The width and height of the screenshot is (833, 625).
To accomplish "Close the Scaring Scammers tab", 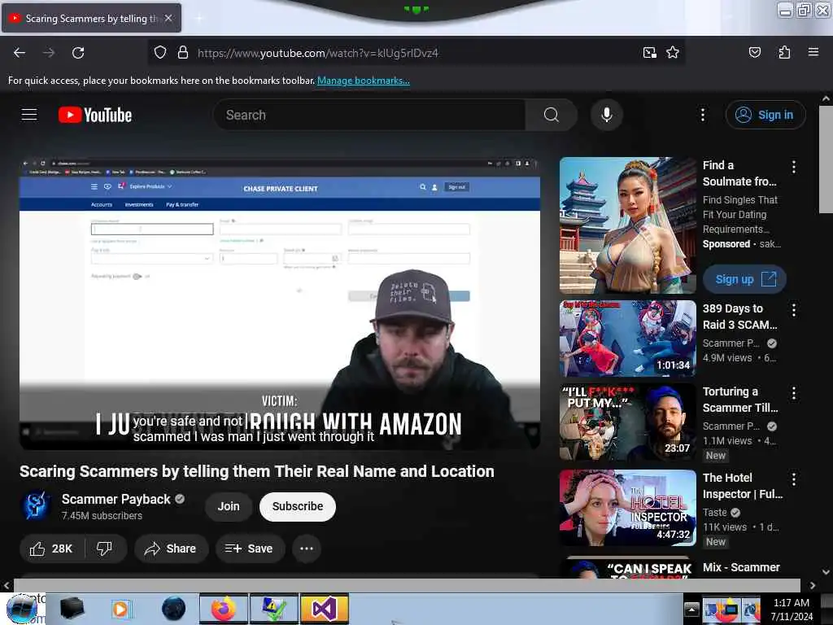I will coord(168,18).
